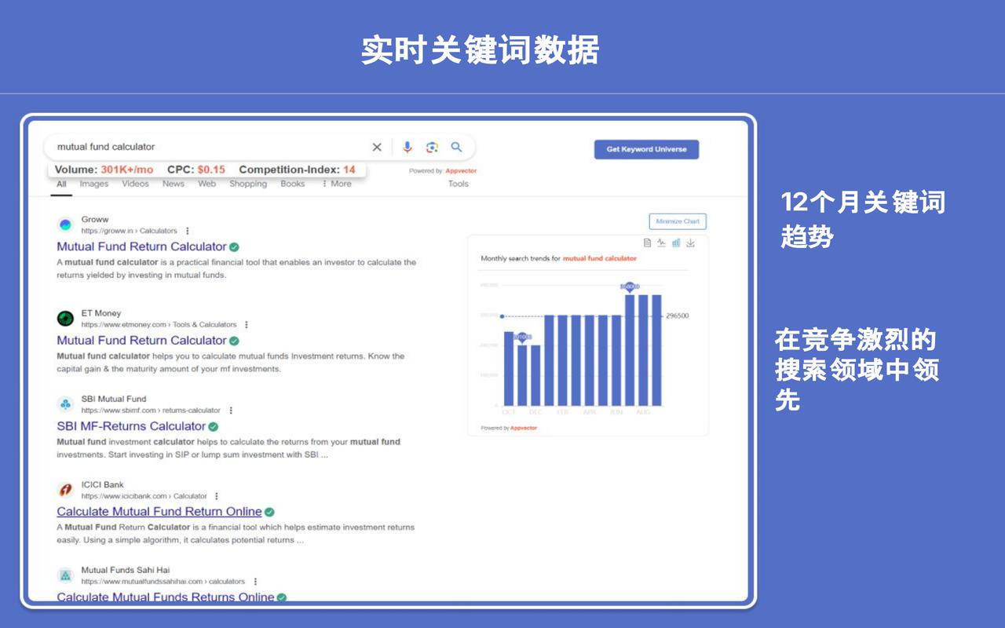The height and width of the screenshot is (628, 1005).
Task: Switch chart to line graph icon
Action: [x=661, y=243]
